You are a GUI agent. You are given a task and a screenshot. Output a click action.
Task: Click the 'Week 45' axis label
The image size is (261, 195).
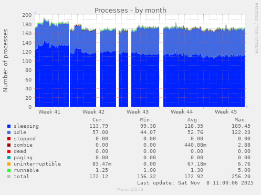click(x=226, y=112)
